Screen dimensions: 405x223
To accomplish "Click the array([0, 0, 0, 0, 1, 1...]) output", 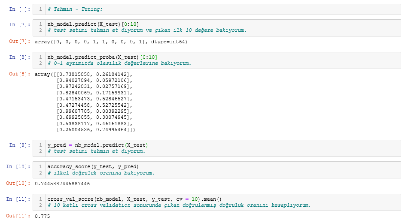I will [x=111, y=42].
